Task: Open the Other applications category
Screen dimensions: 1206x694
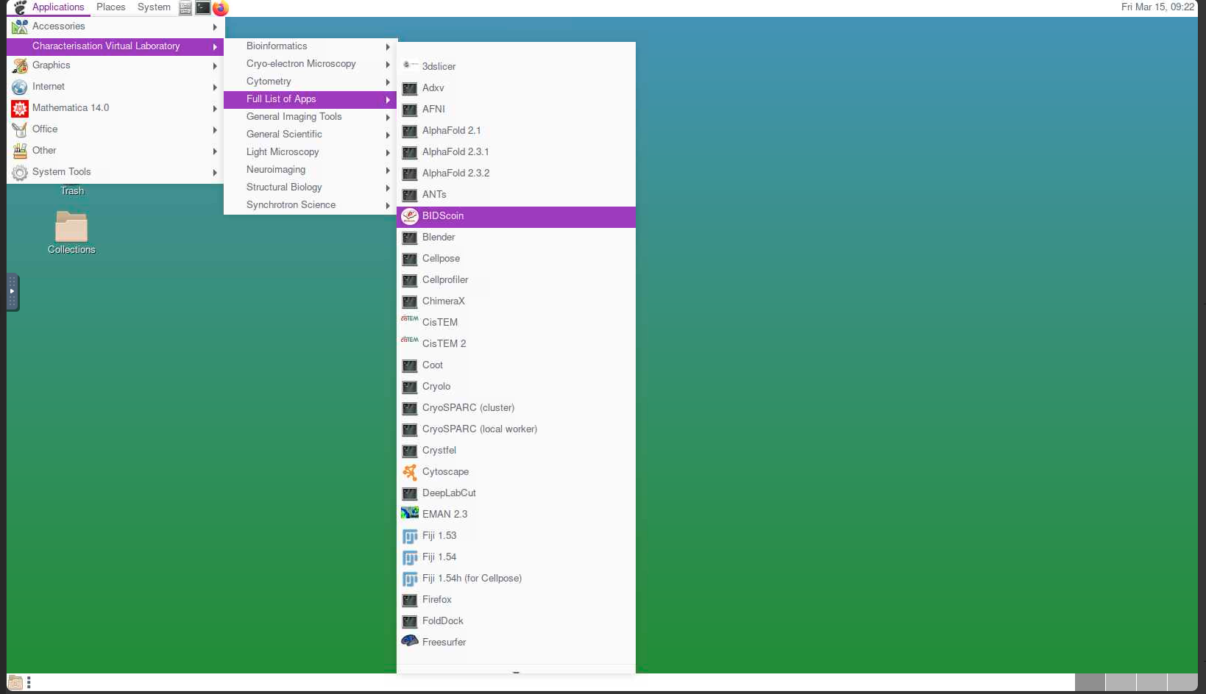Action: tap(115, 151)
